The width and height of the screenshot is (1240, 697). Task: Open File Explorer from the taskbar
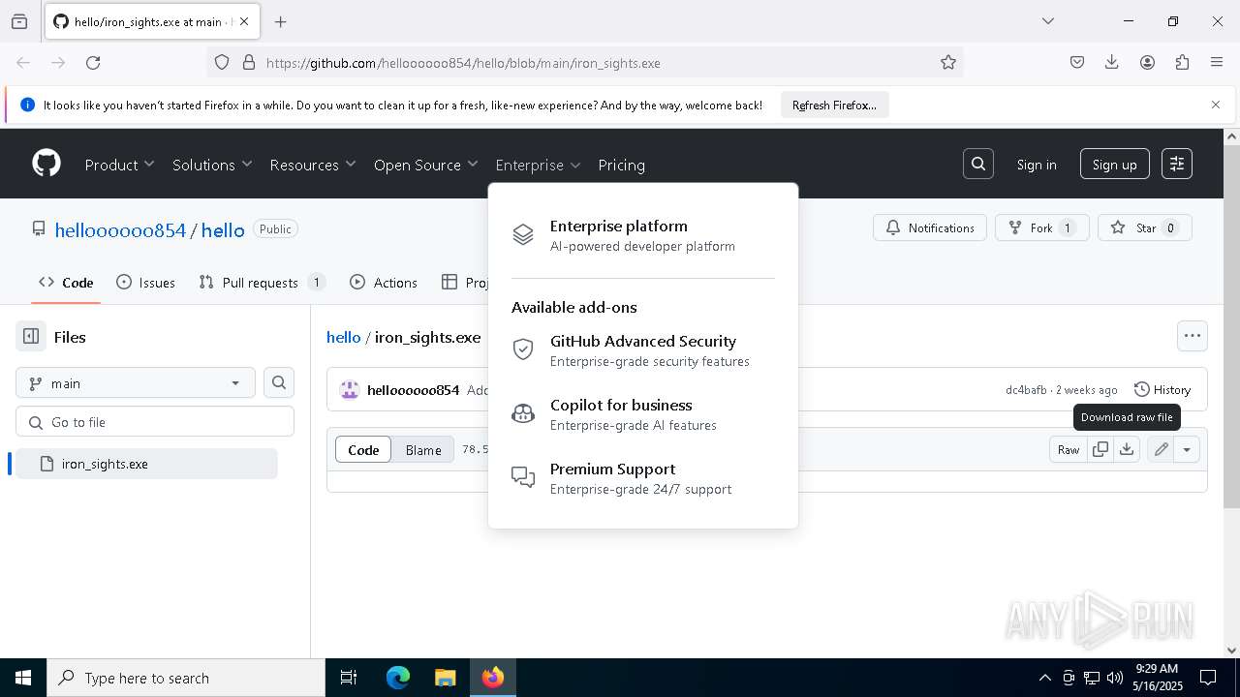445,678
